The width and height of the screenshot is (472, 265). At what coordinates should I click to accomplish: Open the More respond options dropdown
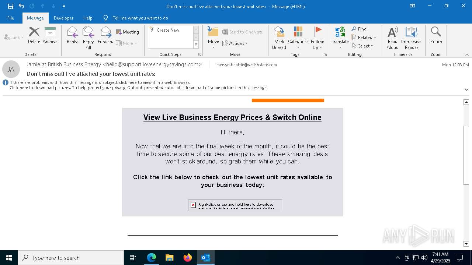126,43
